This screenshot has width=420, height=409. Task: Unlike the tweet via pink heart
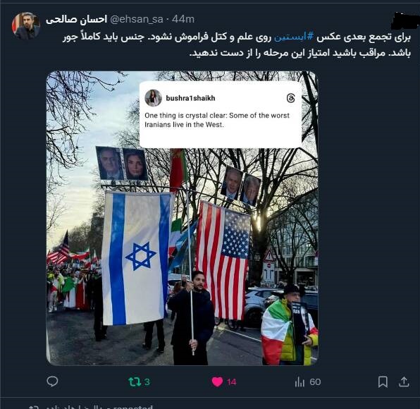(x=217, y=381)
